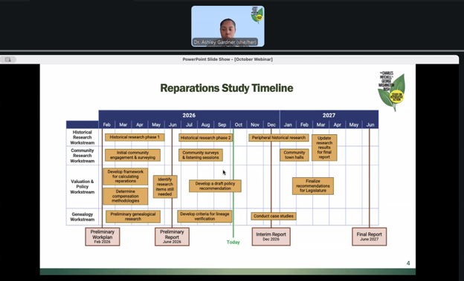
Task: Click the 2026 year header
Action: 189,116
